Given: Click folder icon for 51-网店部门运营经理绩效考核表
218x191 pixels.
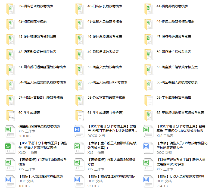Looking at the screenshot, I should pyautogui.click(x=11, y=70).
